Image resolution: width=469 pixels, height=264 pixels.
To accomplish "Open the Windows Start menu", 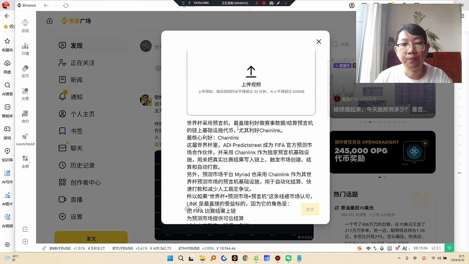I will click(x=170, y=258).
